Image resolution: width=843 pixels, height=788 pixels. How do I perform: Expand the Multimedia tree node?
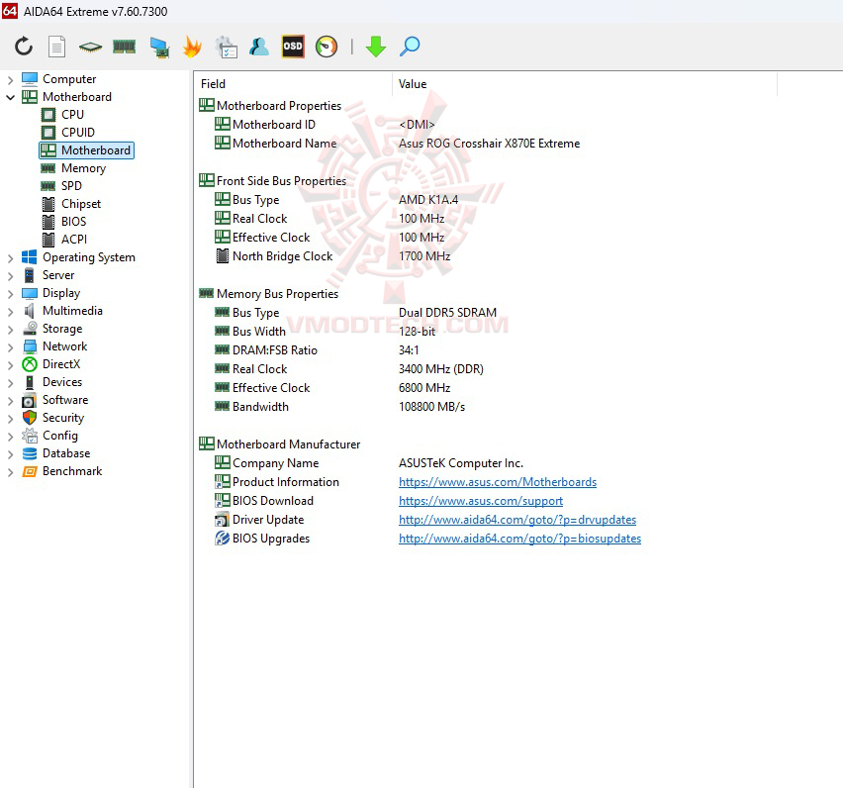click(x=10, y=311)
